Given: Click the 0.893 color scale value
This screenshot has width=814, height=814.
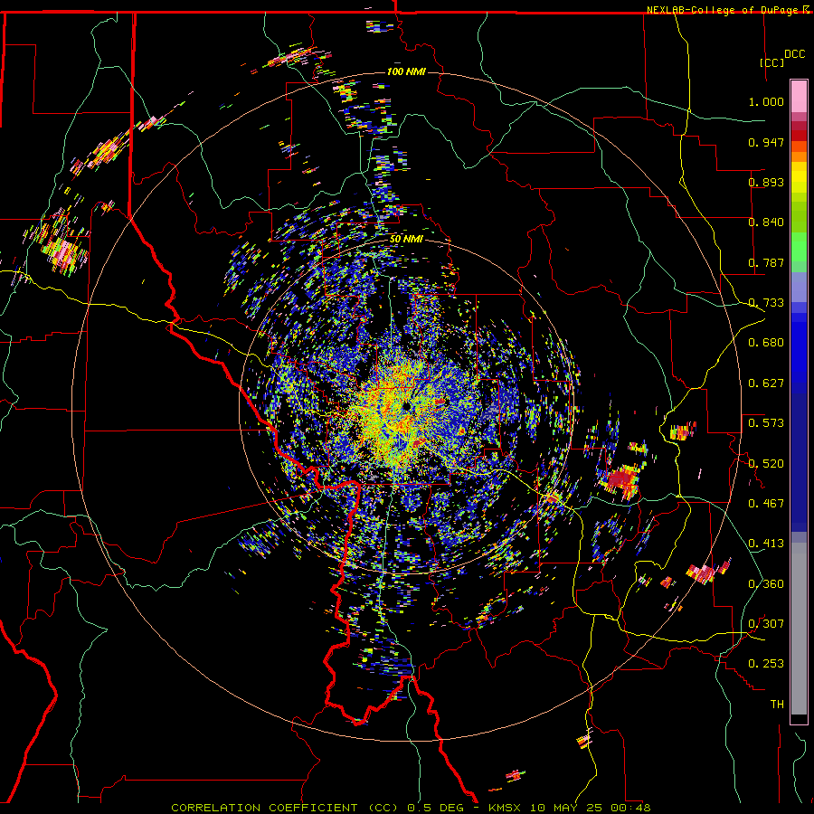Looking at the screenshot, I should coord(766,182).
